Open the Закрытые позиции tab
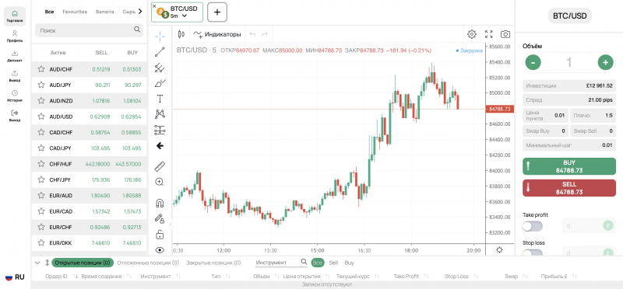 click(x=213, y=263)
